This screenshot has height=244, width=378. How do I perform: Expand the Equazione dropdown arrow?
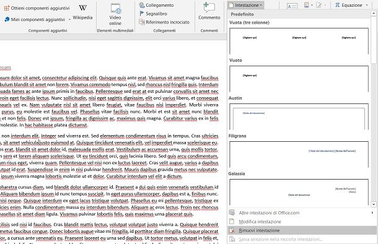[367, 5]
